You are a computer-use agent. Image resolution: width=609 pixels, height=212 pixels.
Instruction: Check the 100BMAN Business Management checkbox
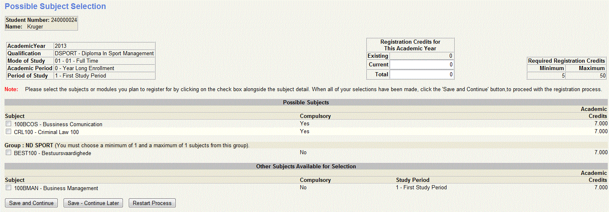point(9,188)
